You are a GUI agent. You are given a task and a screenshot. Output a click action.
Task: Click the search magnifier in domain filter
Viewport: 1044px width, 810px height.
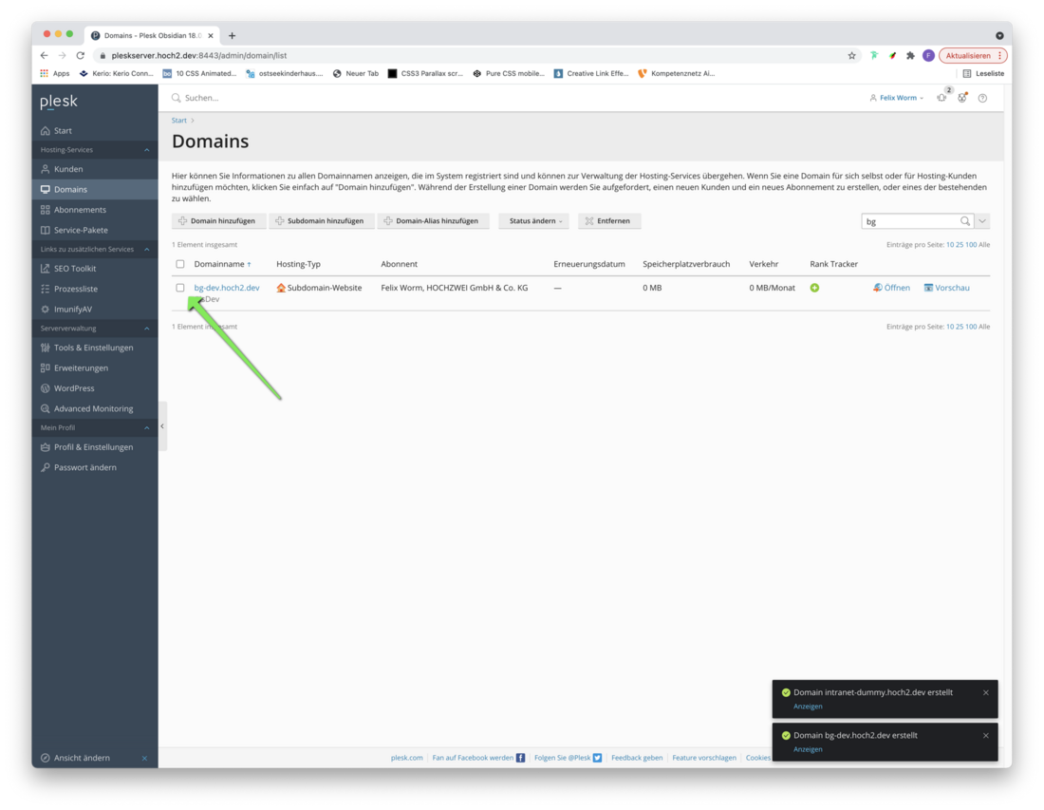point(965,221)
